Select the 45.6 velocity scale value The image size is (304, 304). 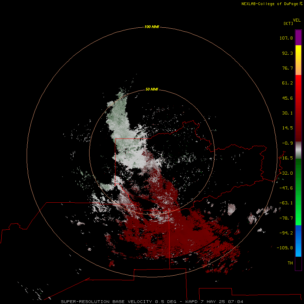click(x=287, y=98)
